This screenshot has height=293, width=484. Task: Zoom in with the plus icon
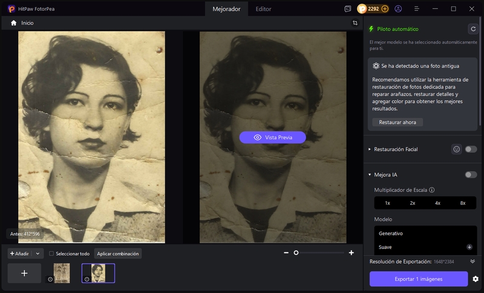coord(352,253)
